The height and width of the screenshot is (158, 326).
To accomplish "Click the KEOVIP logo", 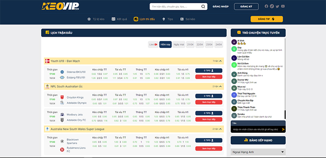I will [x=60, y=7].
